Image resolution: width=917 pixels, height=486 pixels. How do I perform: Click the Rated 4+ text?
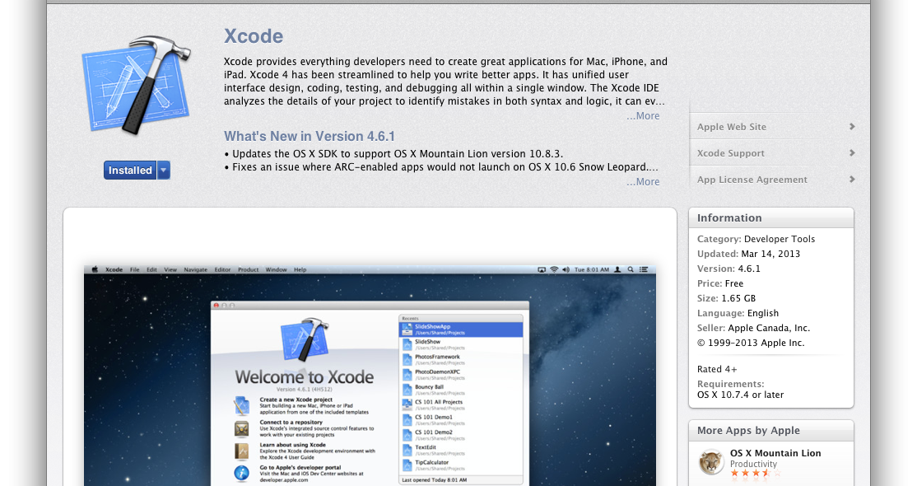pos(717,370)
